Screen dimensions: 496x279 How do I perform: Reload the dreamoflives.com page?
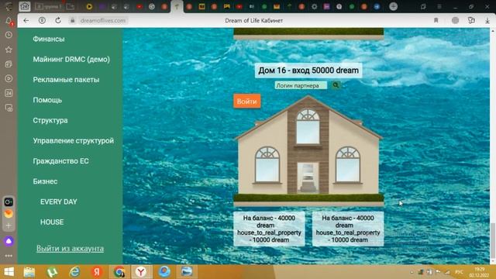pos(58,21)
